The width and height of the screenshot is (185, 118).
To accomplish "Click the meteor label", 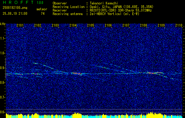I will [42, 9].
